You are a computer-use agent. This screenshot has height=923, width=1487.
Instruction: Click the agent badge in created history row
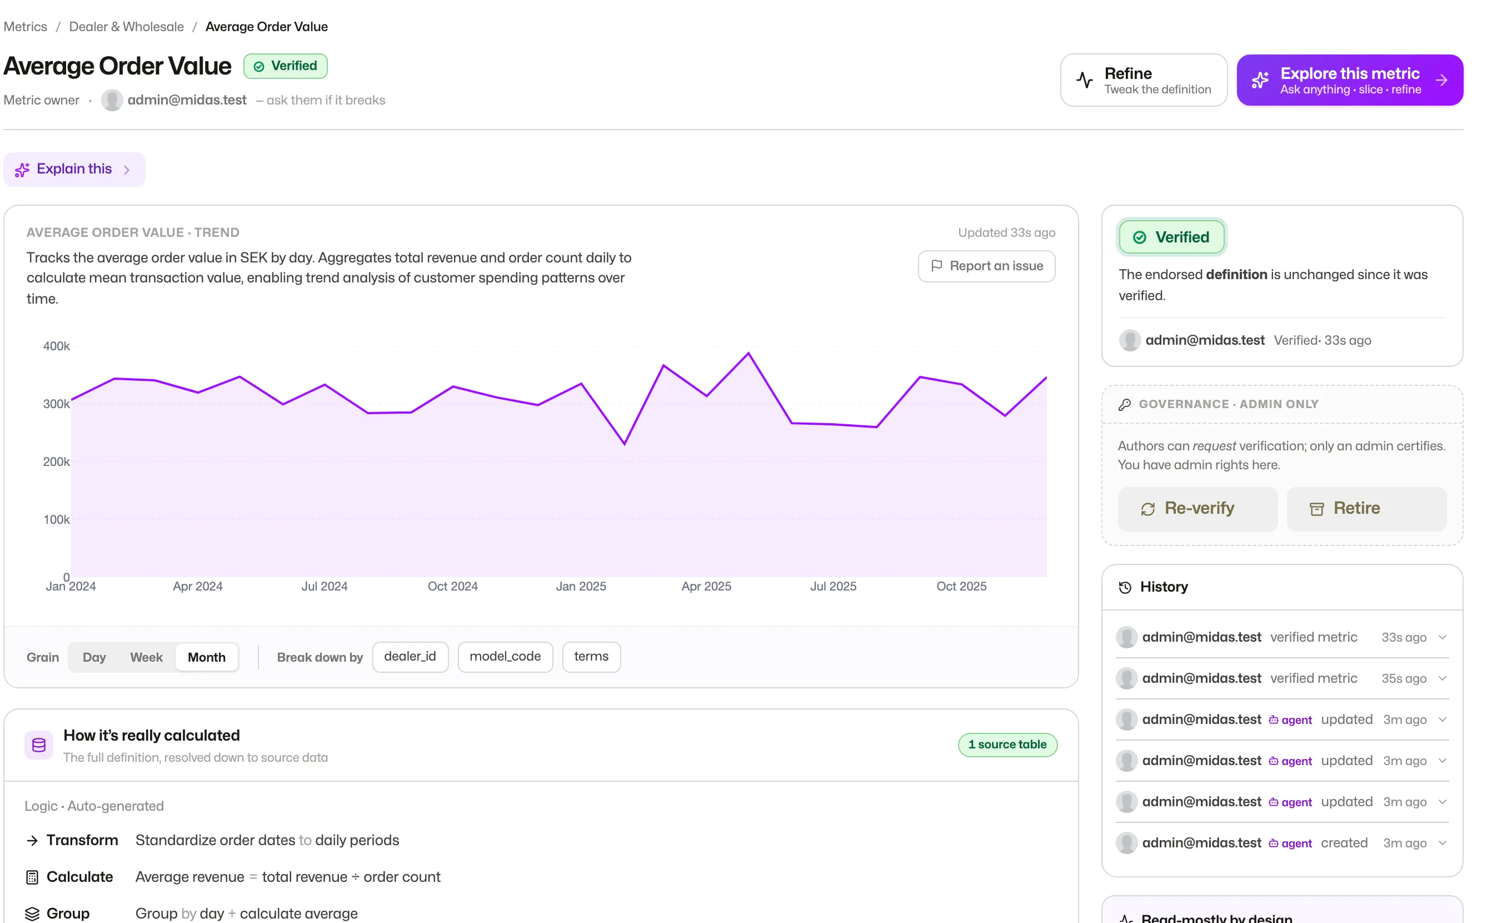pyautogui.click(x=1290, y=843)
